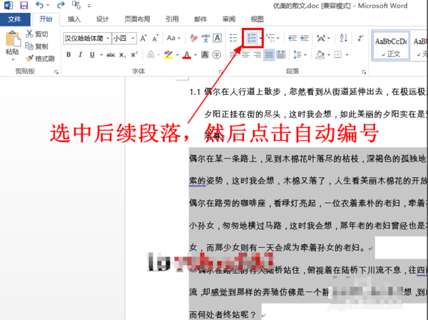
Task: Open borders dropdown
Action: (347, 55)
